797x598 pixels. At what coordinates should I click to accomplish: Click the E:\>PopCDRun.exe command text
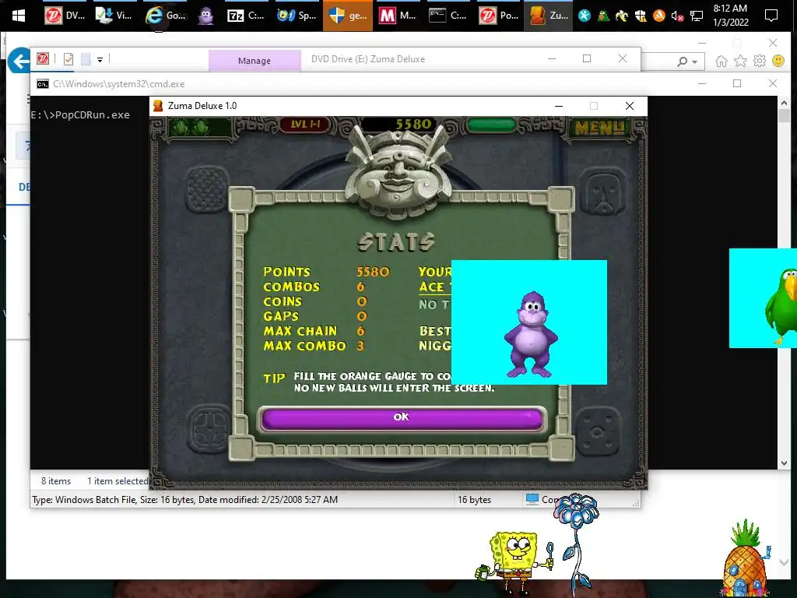[x=80, y=115]
